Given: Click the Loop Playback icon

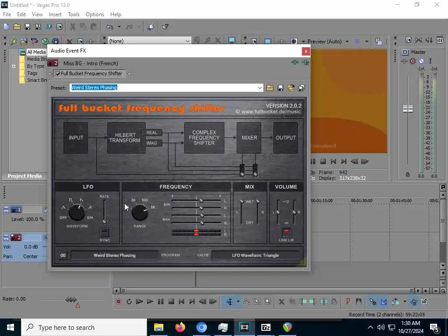Looking at the screenshot, I should [129, 301].
